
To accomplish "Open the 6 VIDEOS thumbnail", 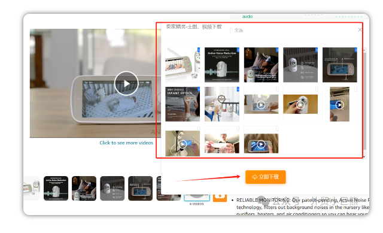I will (x=197, y=198).
